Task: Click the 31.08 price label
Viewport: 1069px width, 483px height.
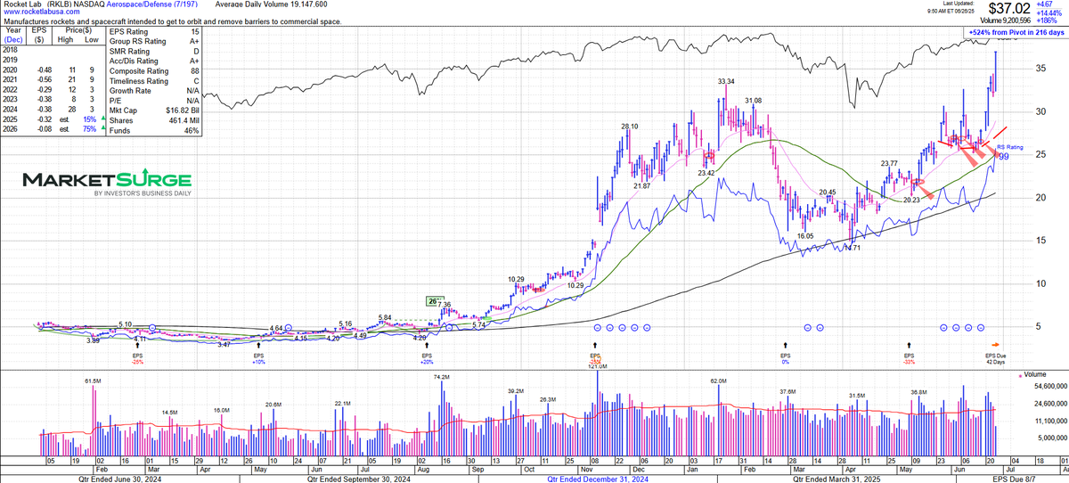Action: 754,101
